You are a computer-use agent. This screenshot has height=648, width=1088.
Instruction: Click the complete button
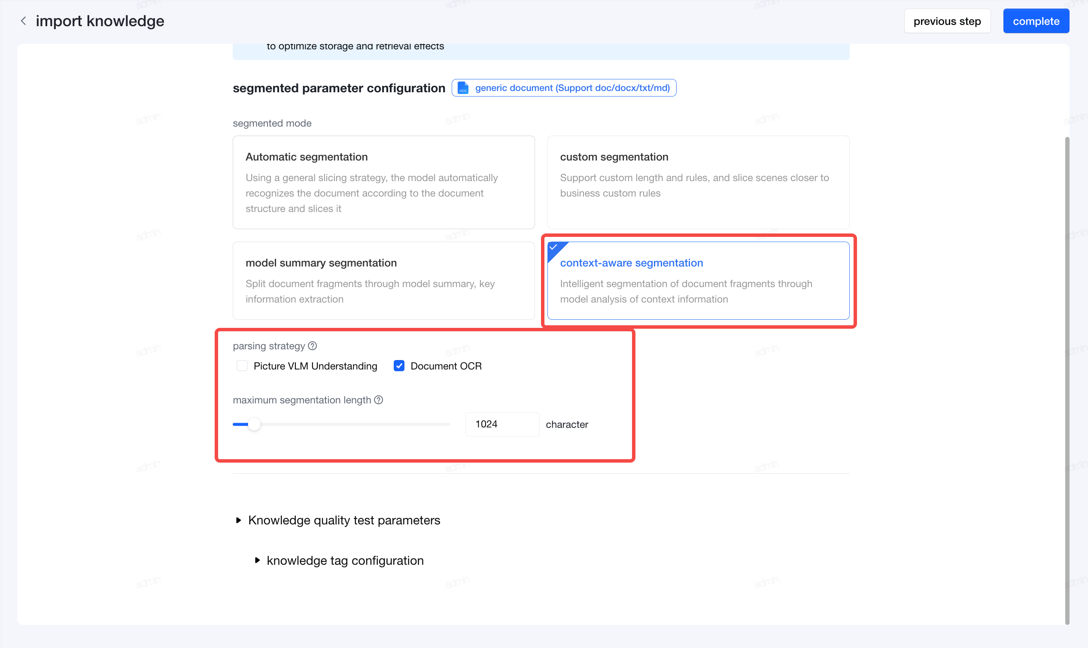(x=1036, y=21)
